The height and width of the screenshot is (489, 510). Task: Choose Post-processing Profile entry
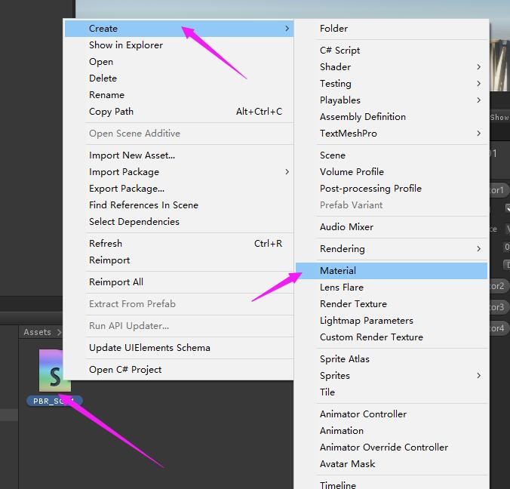(370, 189)
